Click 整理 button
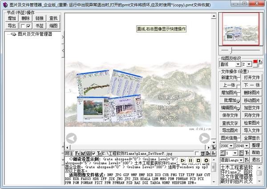Image resolution: width=267 pixels, height=189 pixels. tap(256, 146)
